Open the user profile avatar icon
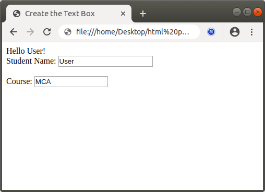This screenshot has width=265, height=192. 235,32
